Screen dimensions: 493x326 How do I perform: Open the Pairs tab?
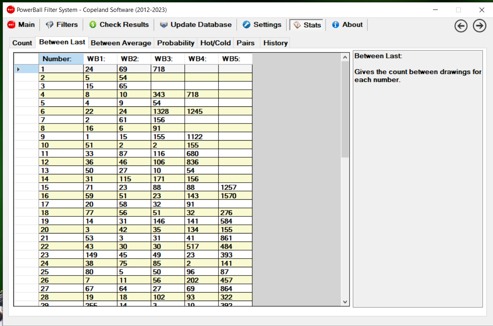tap(246, 43)
